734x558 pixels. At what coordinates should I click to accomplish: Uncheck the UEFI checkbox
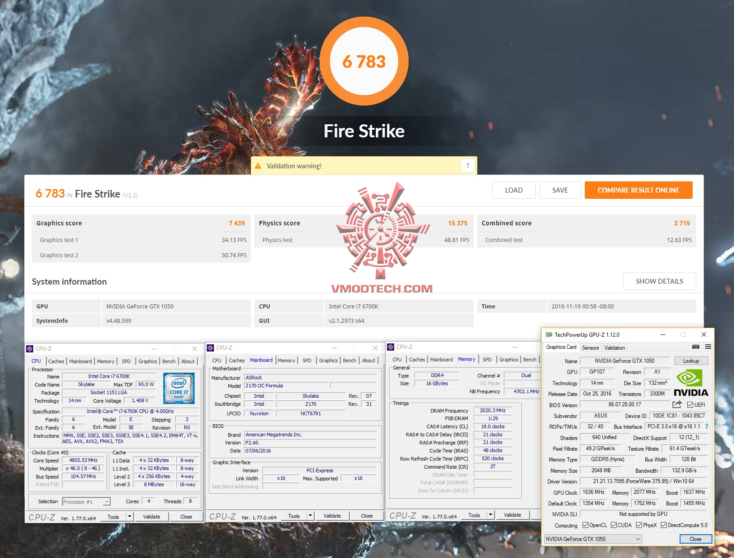[x=690, y=404]
